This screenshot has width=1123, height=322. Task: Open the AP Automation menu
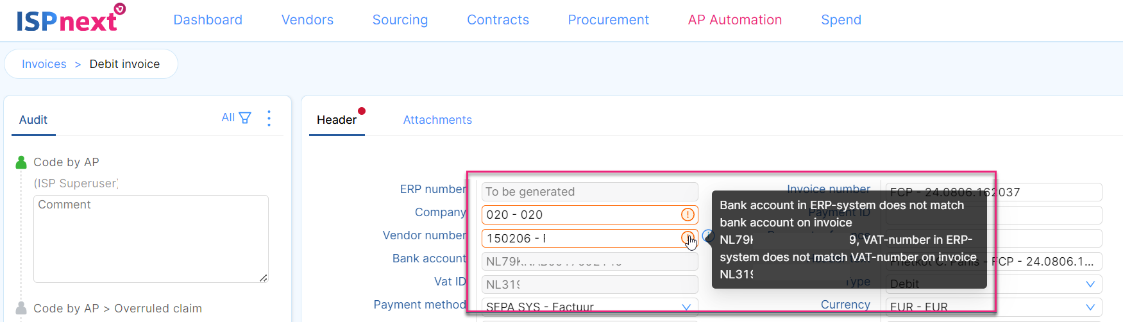point(735,20)
